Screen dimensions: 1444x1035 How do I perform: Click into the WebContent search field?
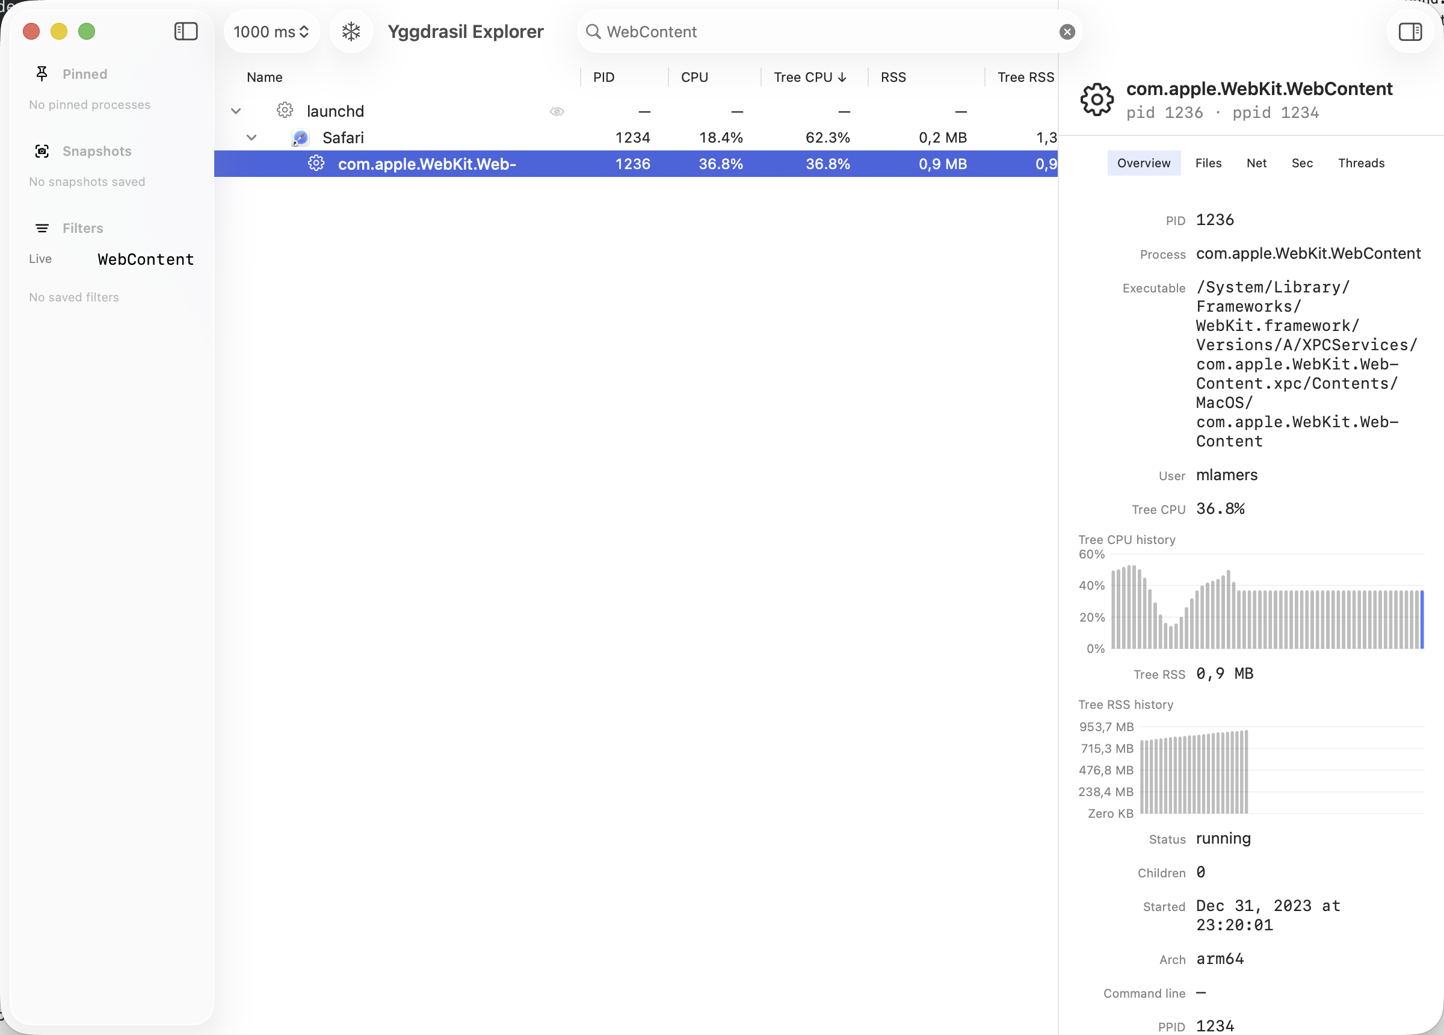[x=828, y=31]
